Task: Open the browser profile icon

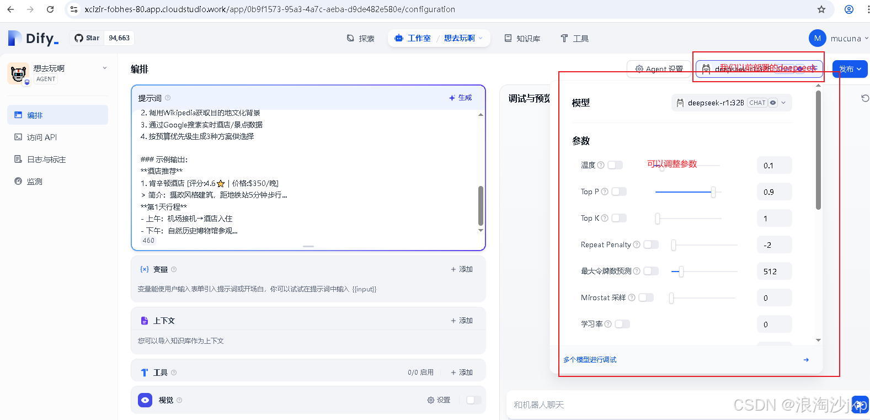Action: [x=849, y=9]
